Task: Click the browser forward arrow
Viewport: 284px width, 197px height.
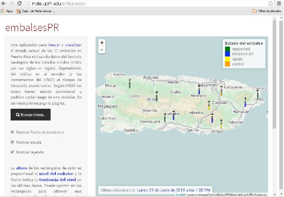Action: click(x=11, y=3)
